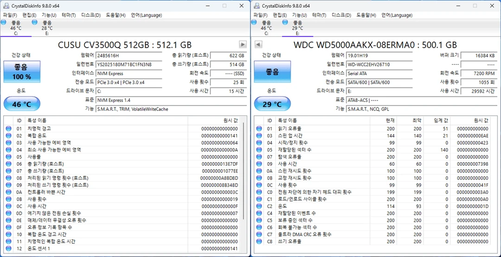Go to previous disk arrow in right window

(x=258, y=44)
